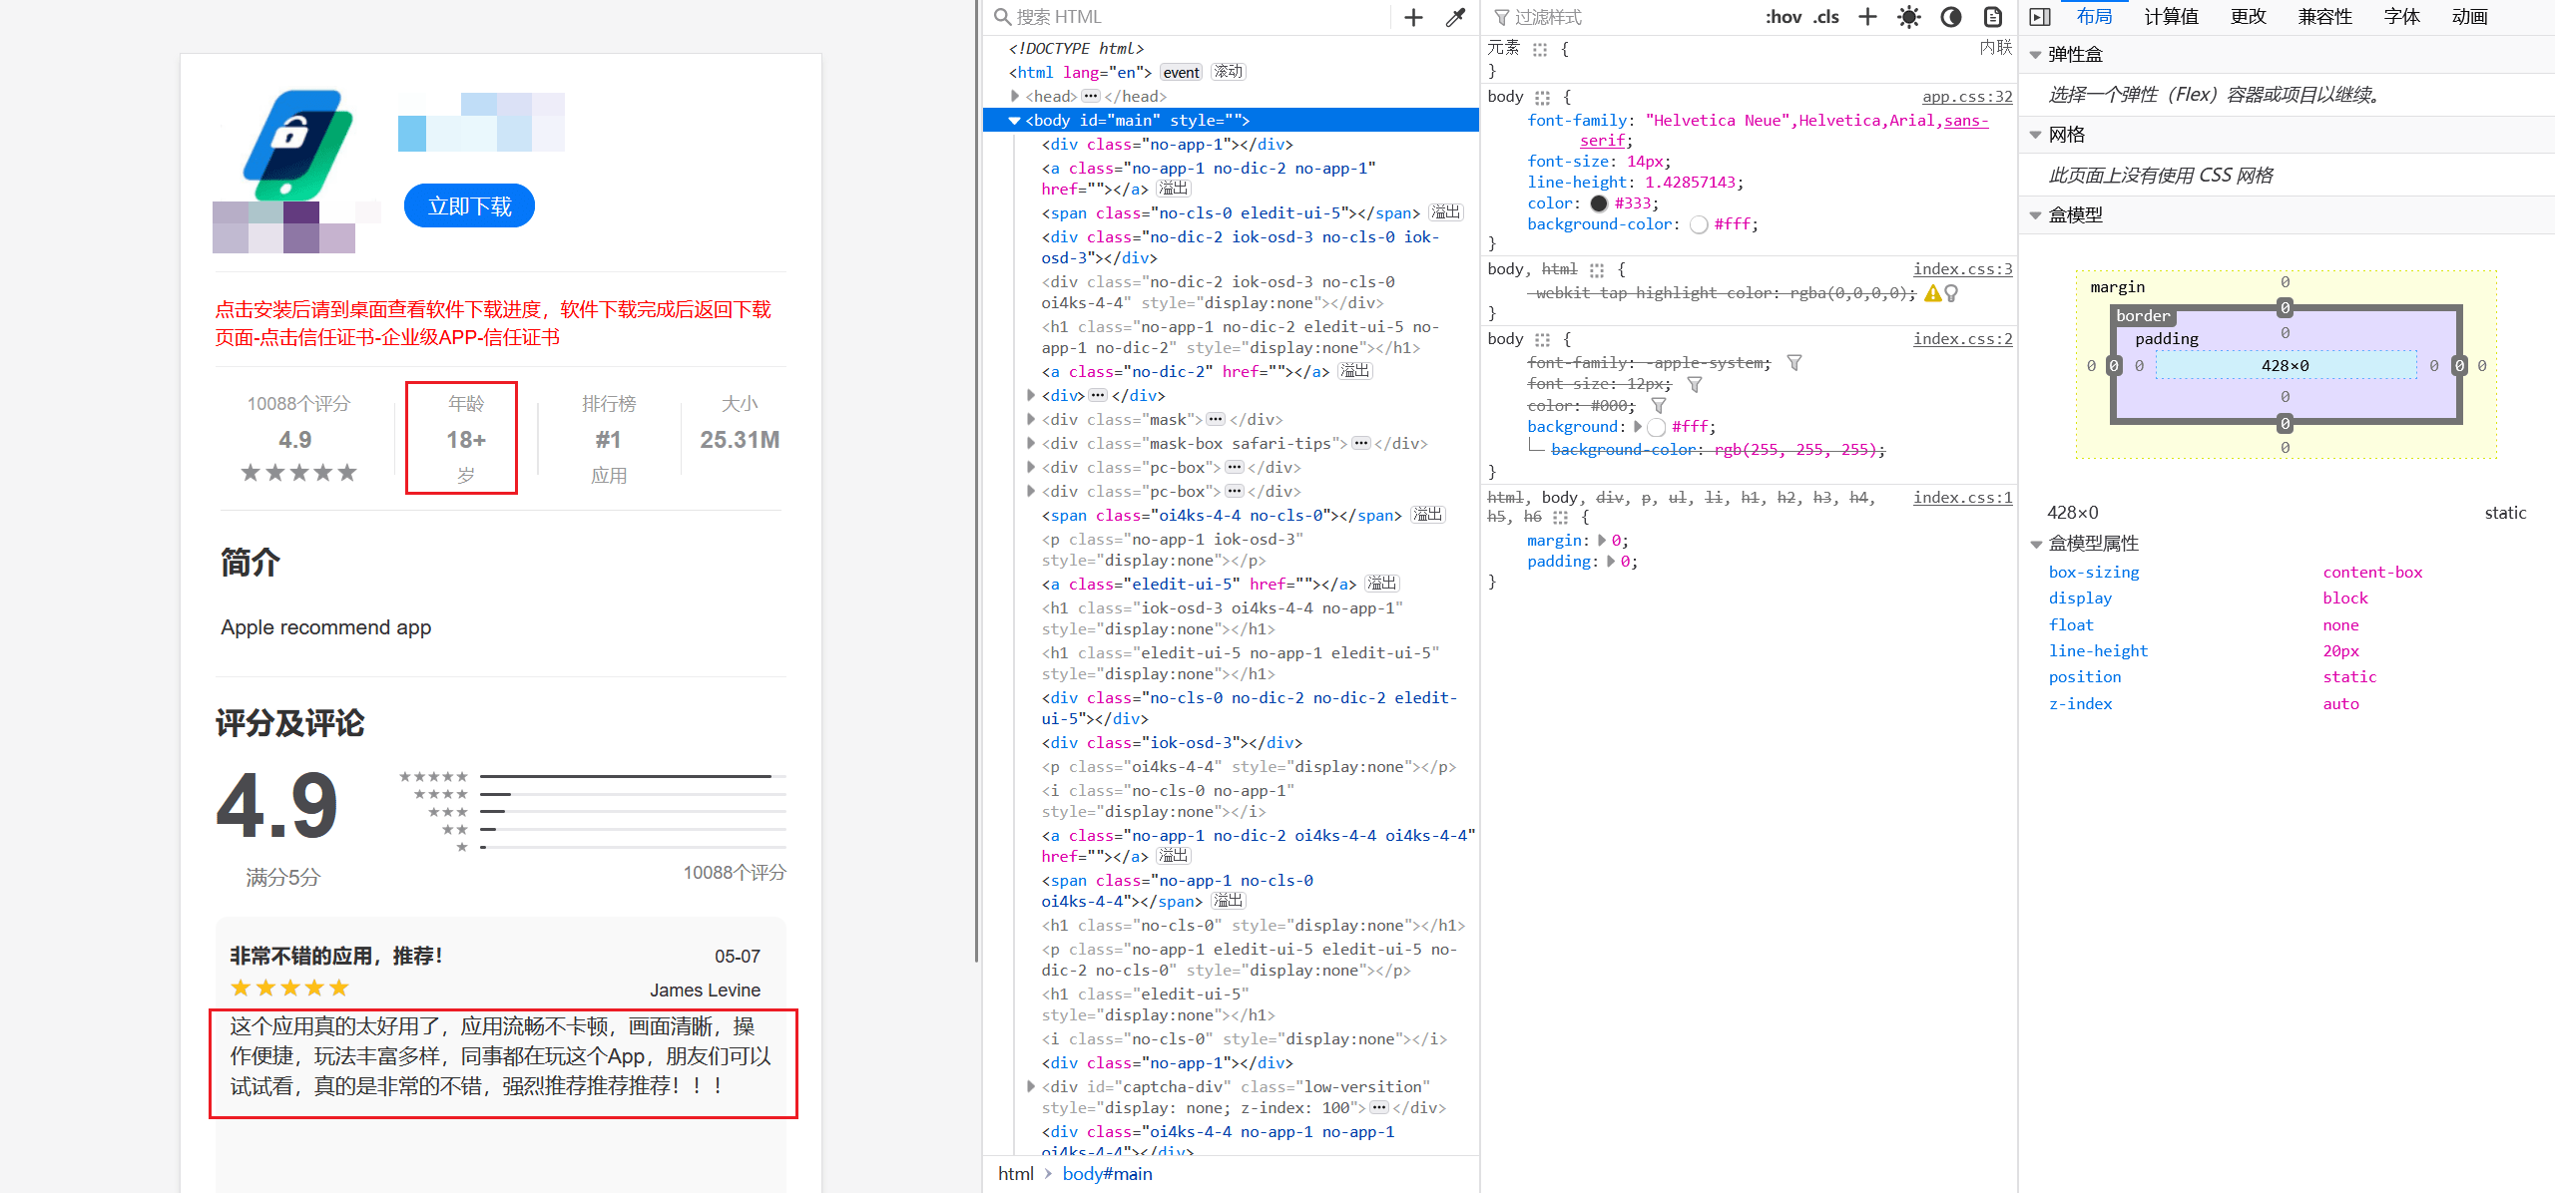Viewport: 2555px width, 1193px height.
Task: Open the app.css:32 source link
Action: [1966, 97]
